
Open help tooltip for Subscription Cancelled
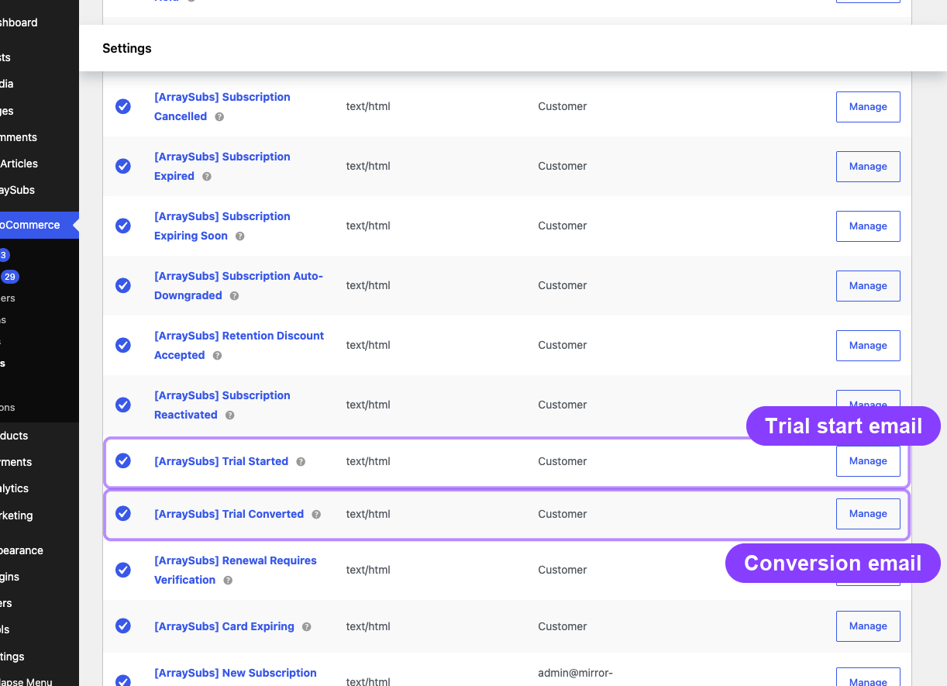pyautogui.click(x=219, y=117)
